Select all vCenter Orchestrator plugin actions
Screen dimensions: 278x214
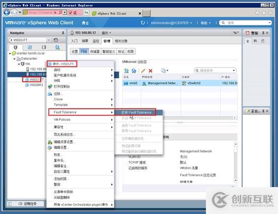coord(81,205)
